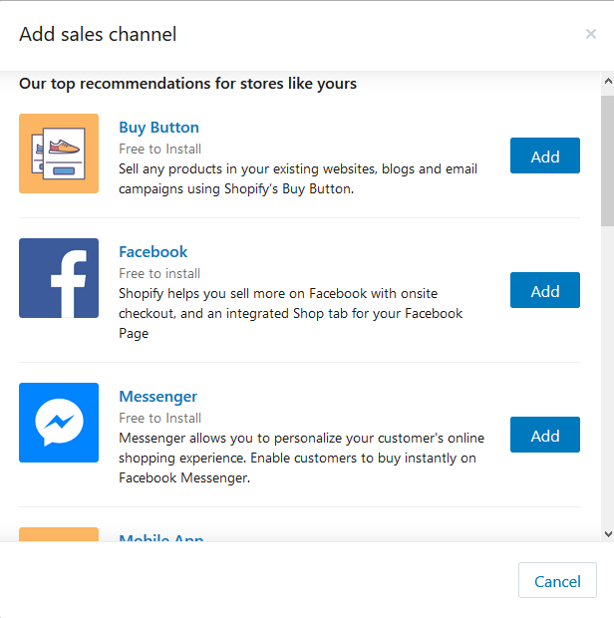Click the scrollbar up arrow
This screenshot has width=614, height=618.
point(608,81)
